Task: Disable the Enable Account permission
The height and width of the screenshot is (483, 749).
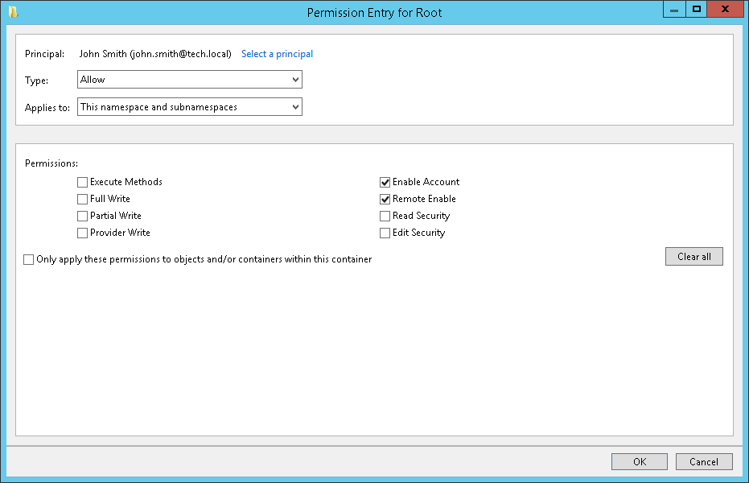Action: (x=385, y=182)
